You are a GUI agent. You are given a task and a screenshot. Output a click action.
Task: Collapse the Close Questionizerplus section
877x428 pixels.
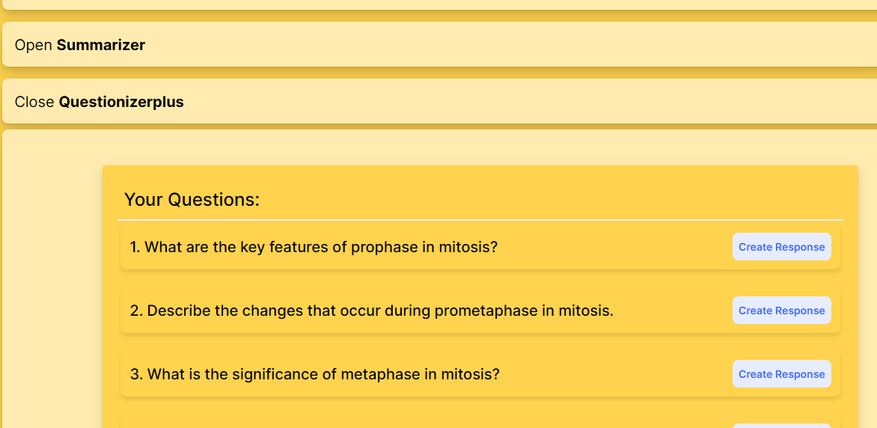[x=438, y=102]
